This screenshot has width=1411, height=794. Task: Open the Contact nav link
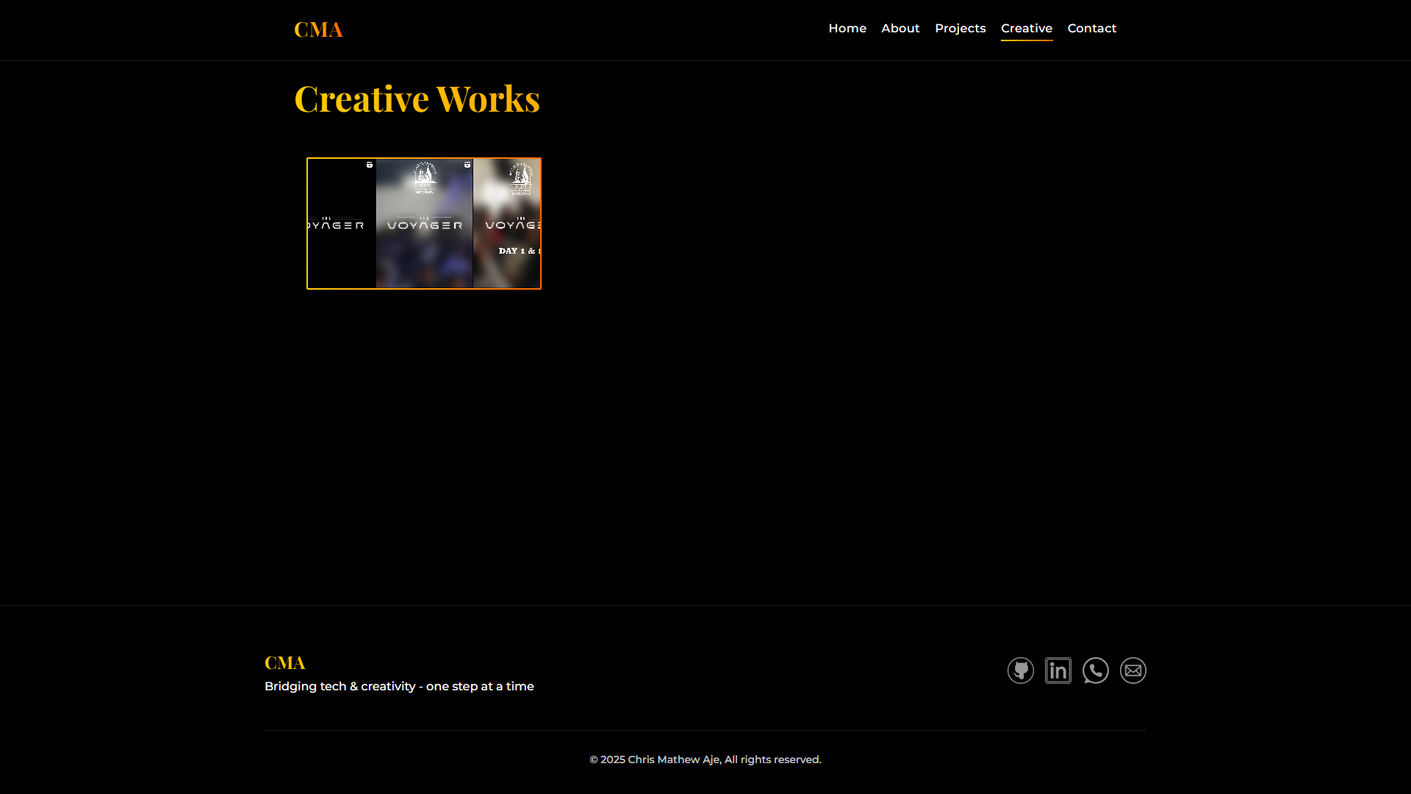[x=1091, y=29]
